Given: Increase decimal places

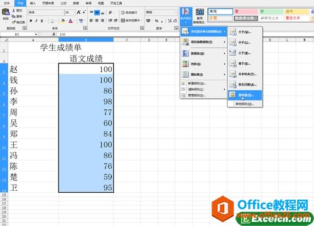Looking at the screenshot, I should click(x=170, y=21).
